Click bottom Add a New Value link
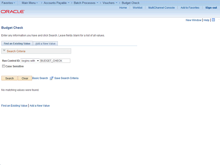220x165 pixels. point(40,106)
